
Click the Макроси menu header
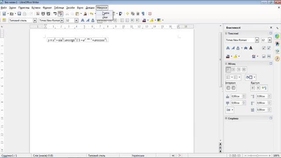pyautogui.click(x=102, y=8)
